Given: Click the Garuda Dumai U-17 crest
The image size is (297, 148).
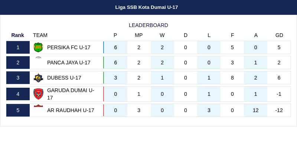Looking at the screenshot, I should point(38,94).
